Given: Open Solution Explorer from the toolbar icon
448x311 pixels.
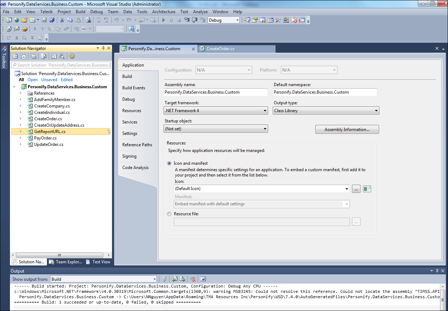Looking at the screenshot, I should 247,20.
